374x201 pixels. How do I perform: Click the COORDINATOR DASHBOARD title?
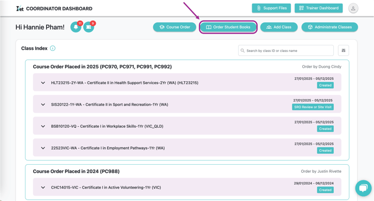(59, 9)
